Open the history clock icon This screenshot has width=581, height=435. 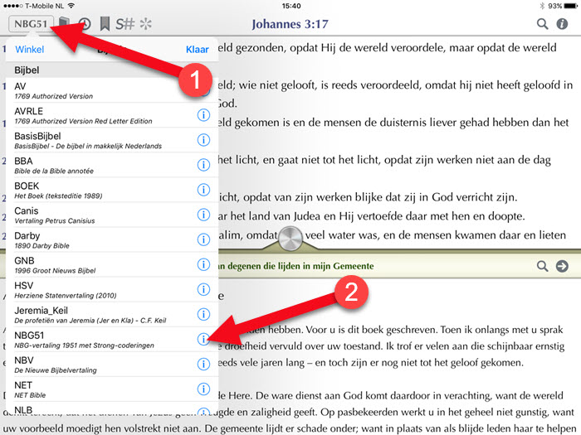point(85,24)
